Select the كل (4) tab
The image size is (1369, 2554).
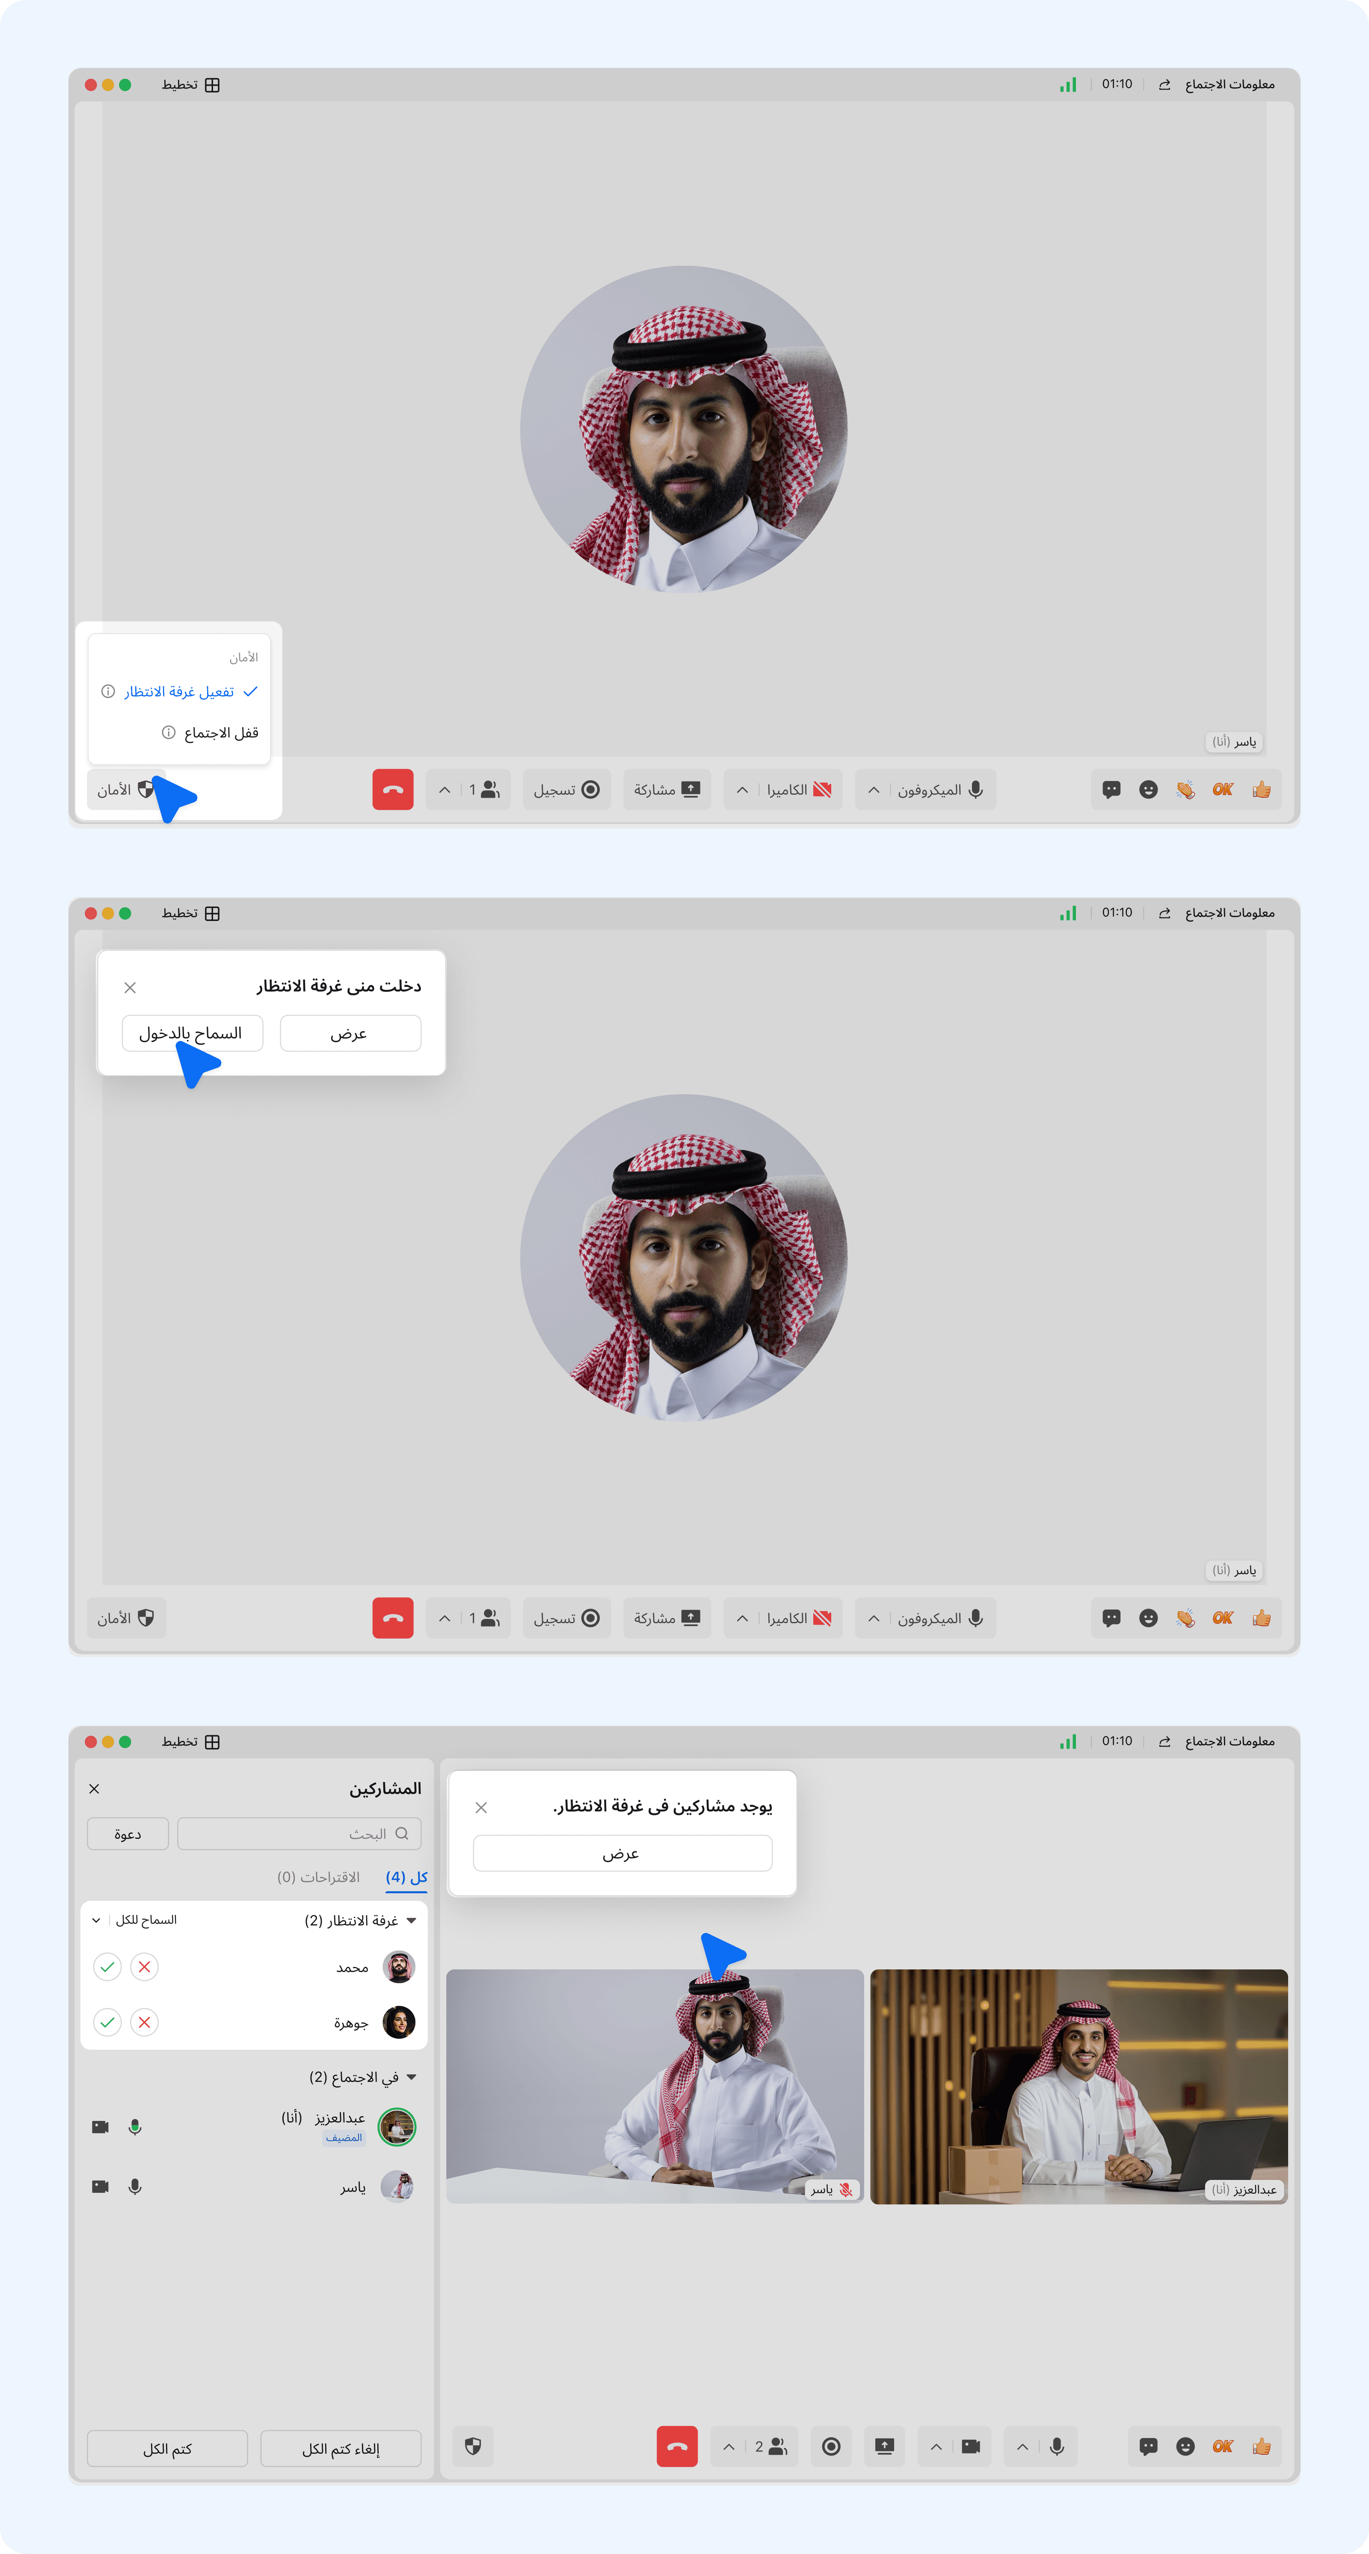coord(406,1877)
